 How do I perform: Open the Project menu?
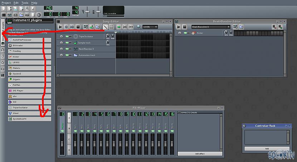click(6, 2)
